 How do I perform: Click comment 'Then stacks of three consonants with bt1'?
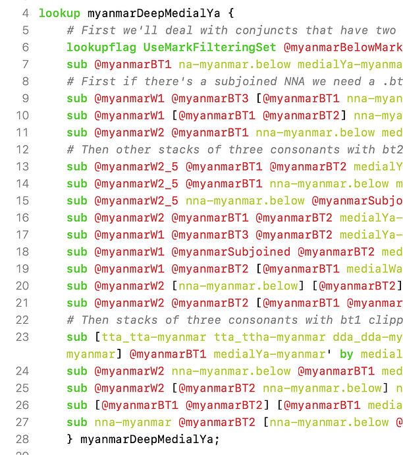pyautogui.click(x=221, y=320)
